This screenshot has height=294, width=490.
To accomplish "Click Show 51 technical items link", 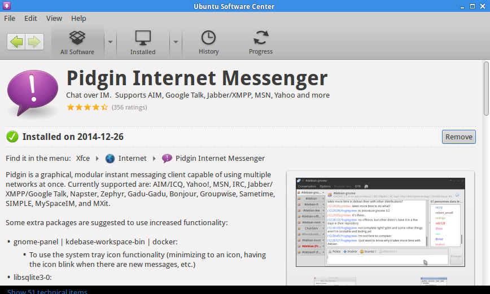I will click(x=47, y=292).
